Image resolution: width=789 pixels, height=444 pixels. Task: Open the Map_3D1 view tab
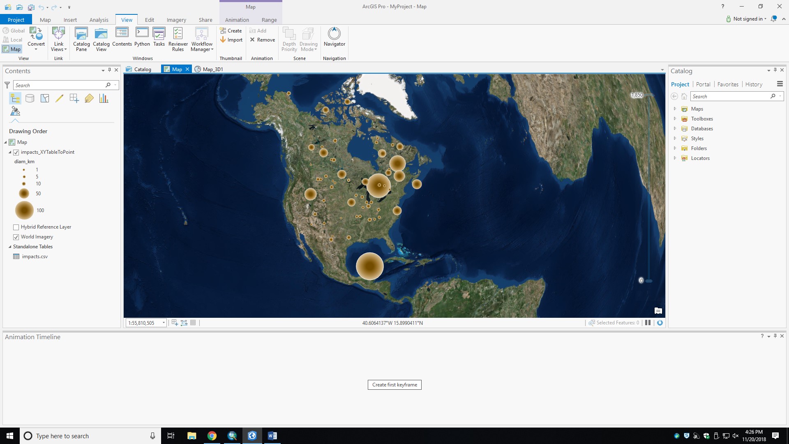(x=212, y=69)
